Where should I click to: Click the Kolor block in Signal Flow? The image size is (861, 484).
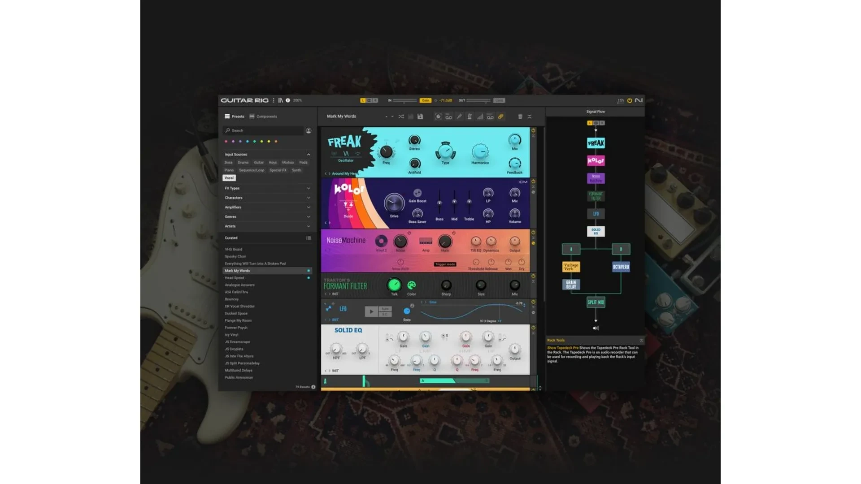(596, 160)
